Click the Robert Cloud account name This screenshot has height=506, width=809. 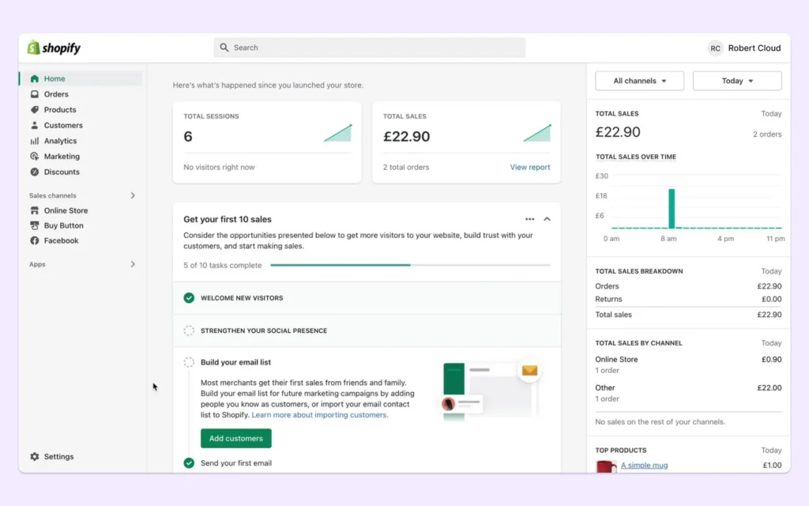[x=754, y=48]
